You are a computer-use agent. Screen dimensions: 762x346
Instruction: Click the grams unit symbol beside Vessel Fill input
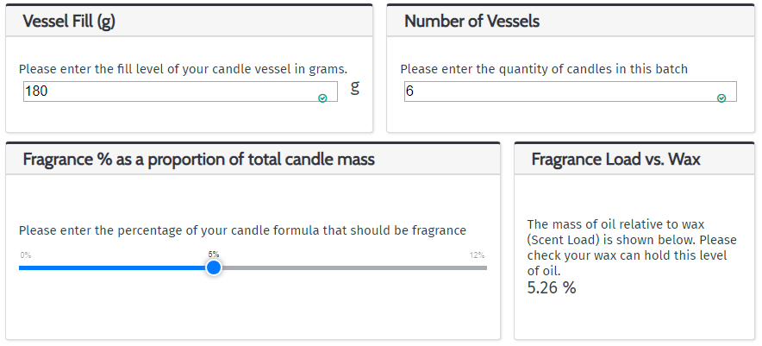[355, 88]
